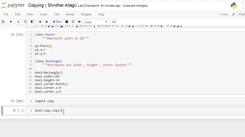Save and checkpoint the notebook
Screen dimensions: 245x137
[3, 22]
